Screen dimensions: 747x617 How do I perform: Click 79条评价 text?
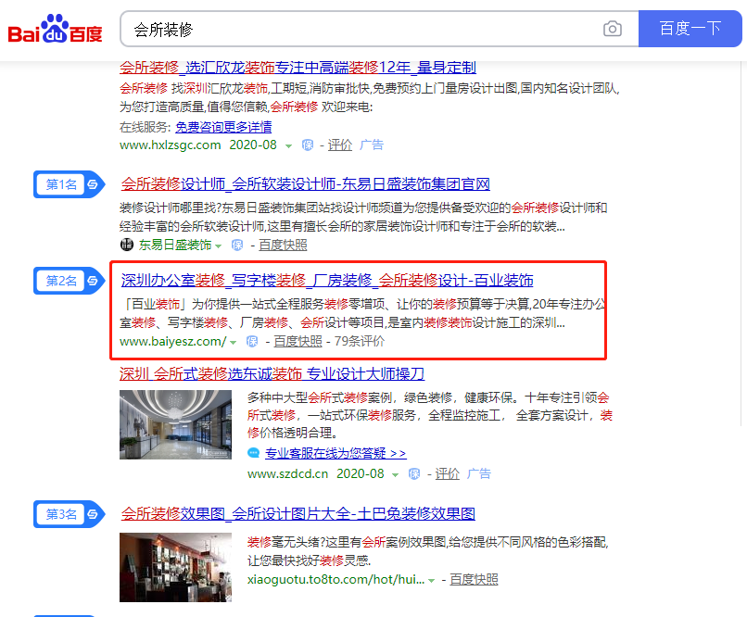[x=360, y=341]
